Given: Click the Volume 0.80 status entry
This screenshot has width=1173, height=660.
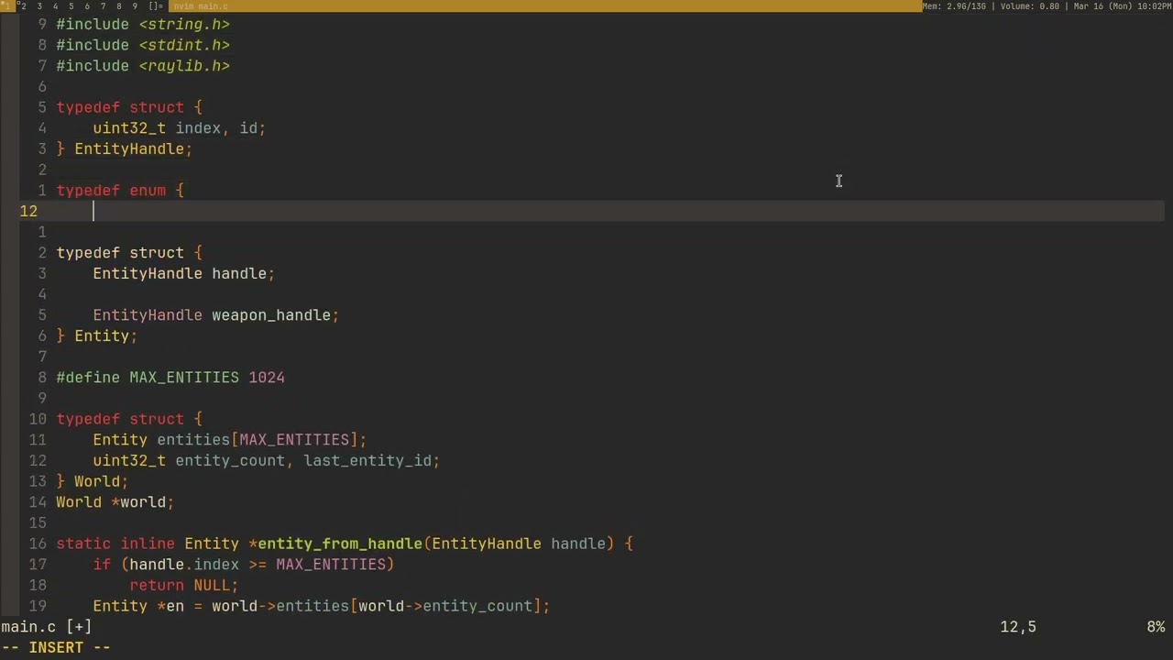Looking at the screenshot, I should pyautogui.click(x=1028, y=5).
